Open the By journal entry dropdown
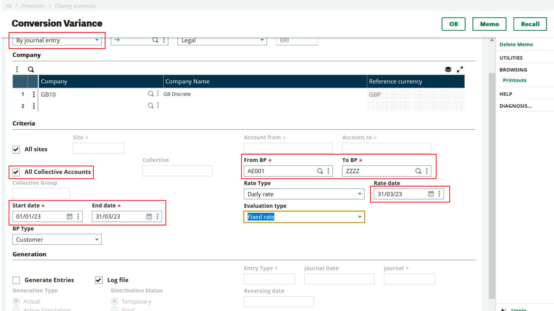 pyautogui.click(x=97, y=40)
